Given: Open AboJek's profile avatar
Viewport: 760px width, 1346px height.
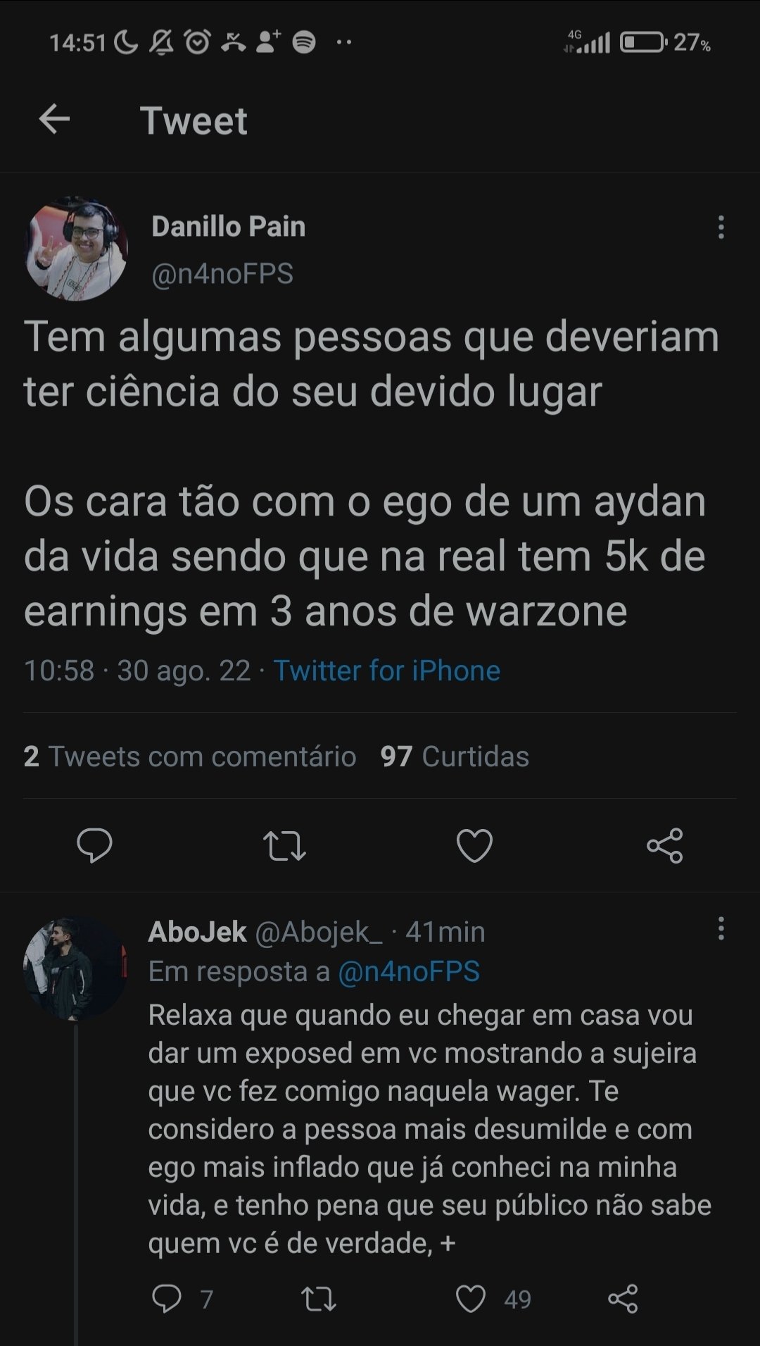Looking at the screenshot, I should pyautogui.click(x=75, y=969).
